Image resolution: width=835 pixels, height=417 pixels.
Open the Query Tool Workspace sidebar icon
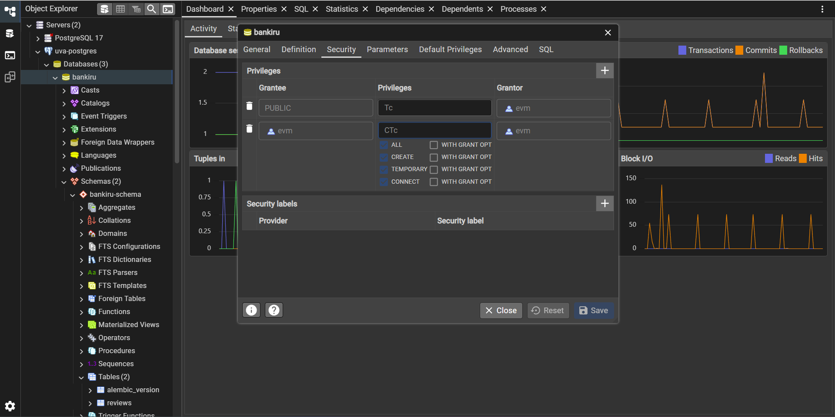point(10,33)
